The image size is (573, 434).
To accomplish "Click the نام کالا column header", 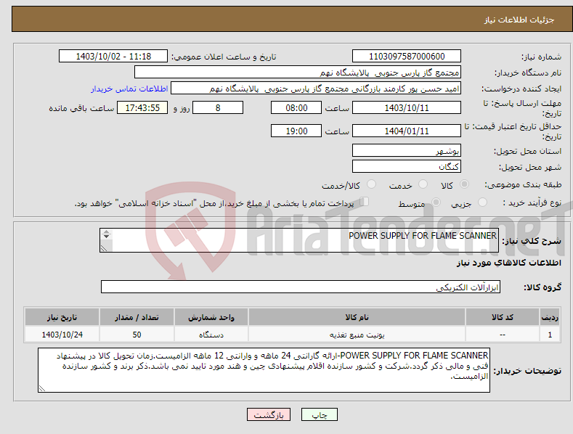I will [357, 317].
